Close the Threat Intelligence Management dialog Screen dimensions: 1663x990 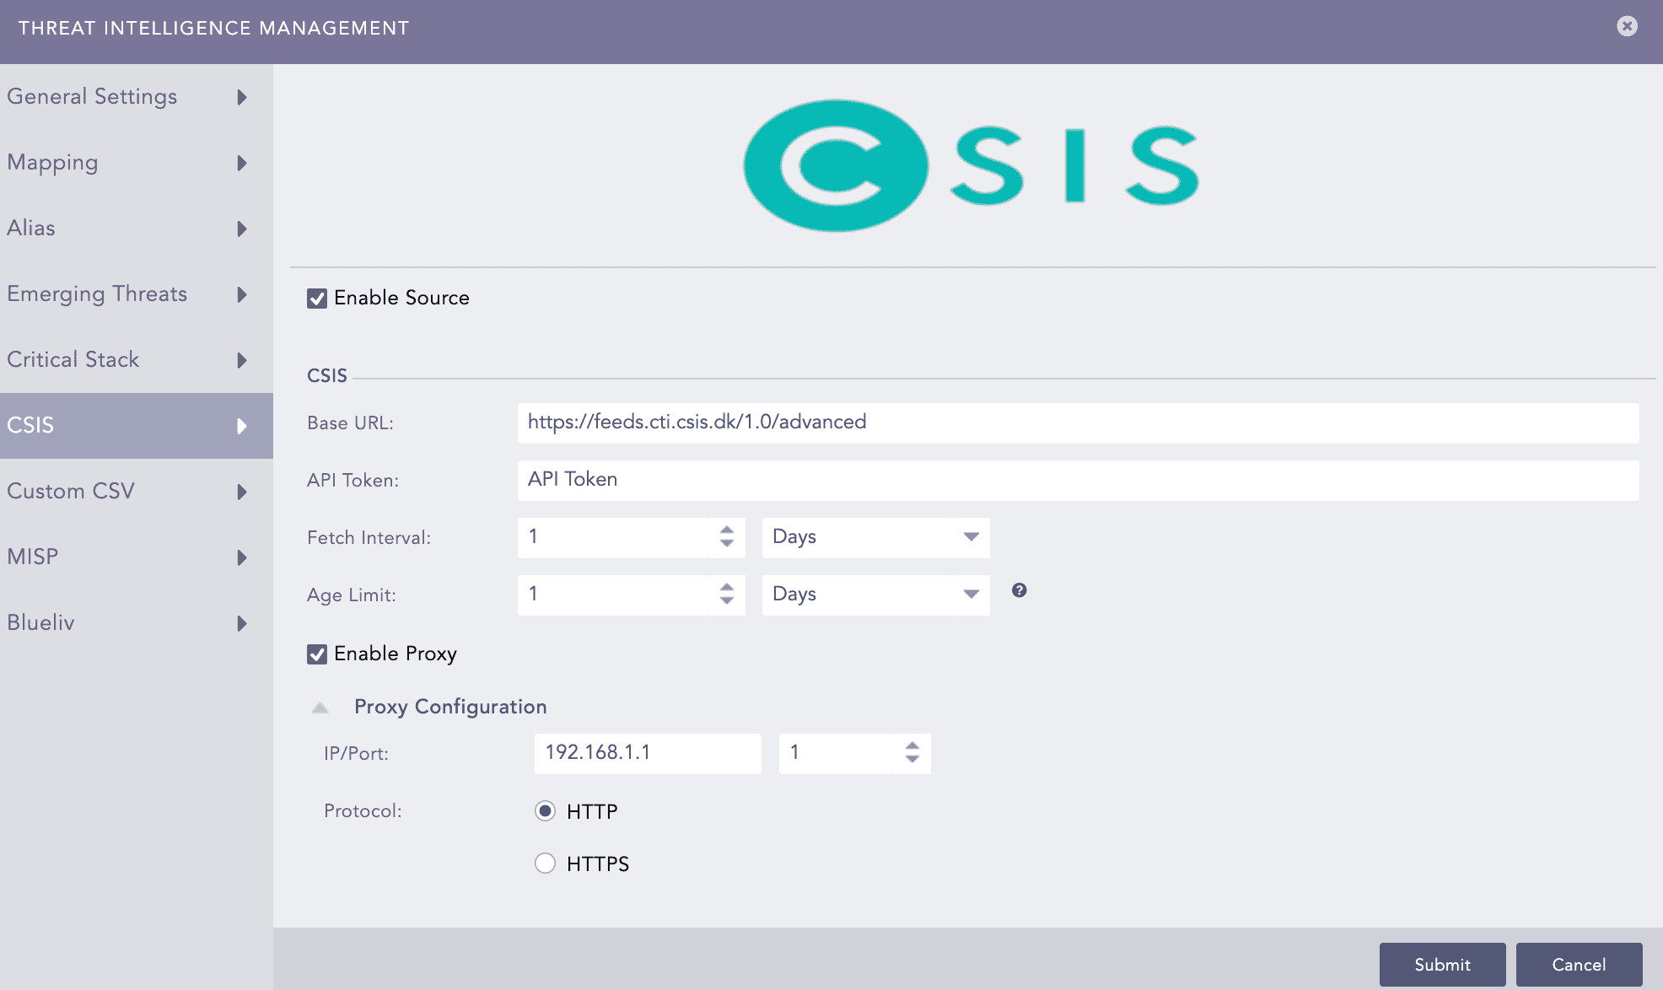(1627, 26)
